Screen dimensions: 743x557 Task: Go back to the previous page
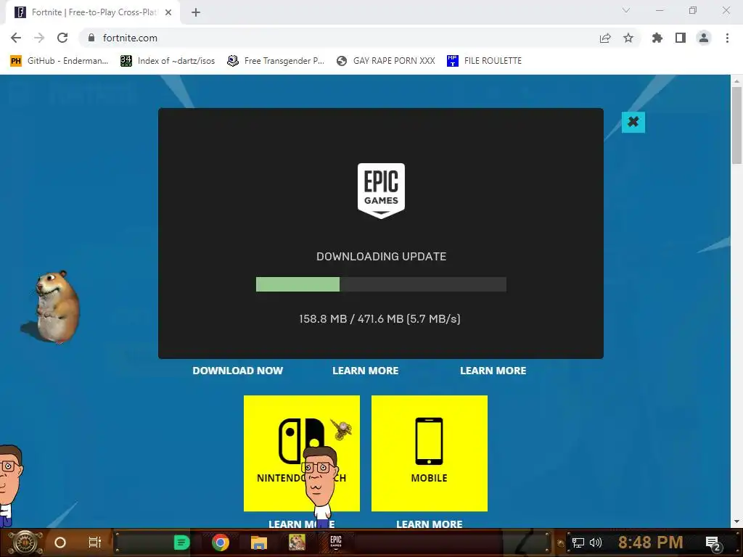[16, 38]
